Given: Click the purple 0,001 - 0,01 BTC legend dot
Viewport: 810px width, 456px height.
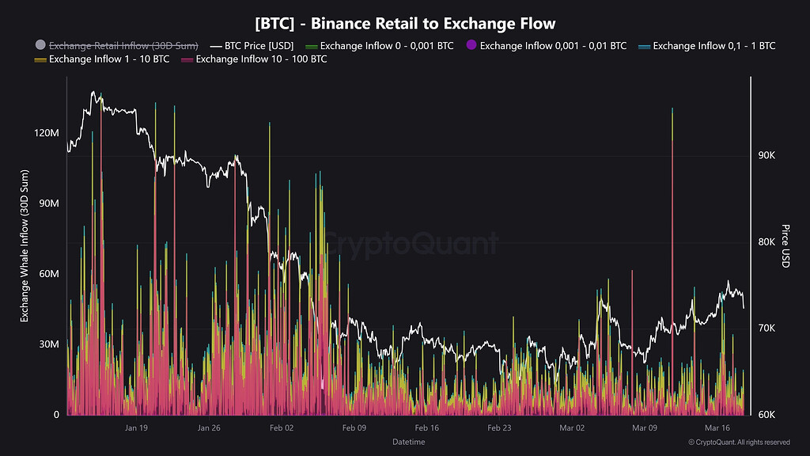Looking at the screenshot, I should pos(471,45).
